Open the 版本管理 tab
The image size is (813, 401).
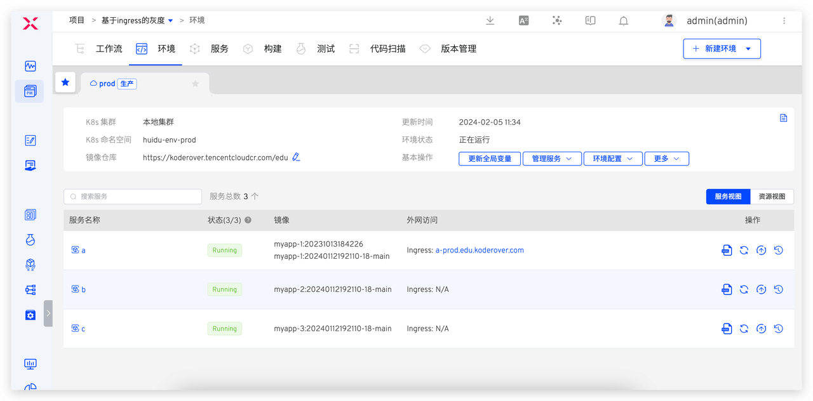(458, 49)
